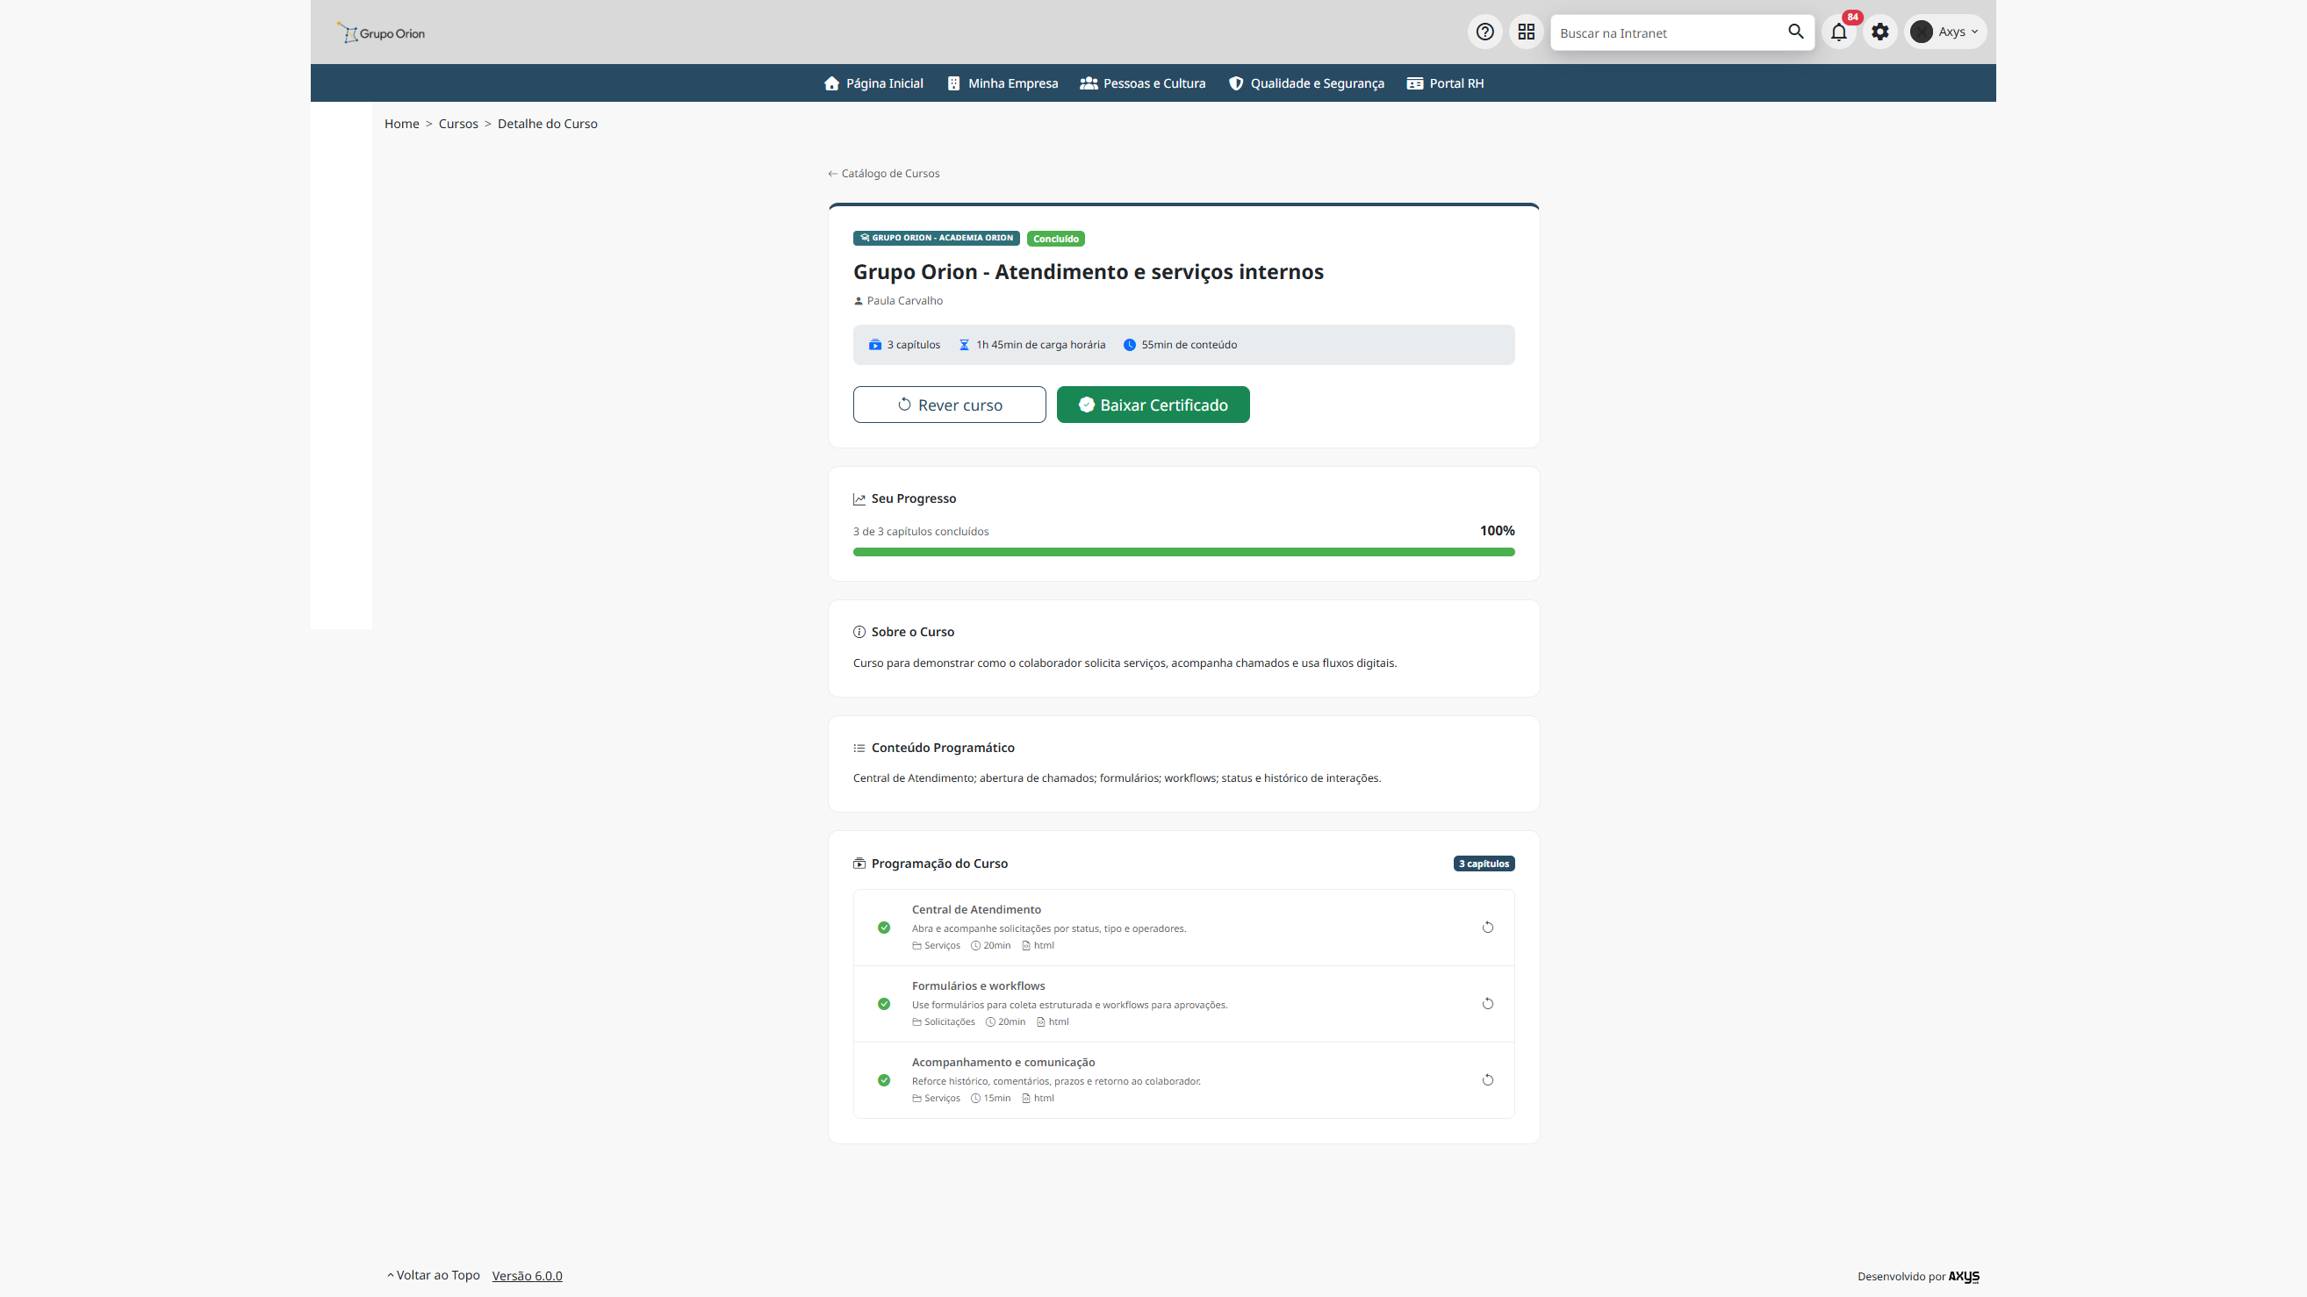The height and width of the screenshot is (1297, 2307).
Task: Go to Cursos breadcrumb
Action: (x=457, y=124)
